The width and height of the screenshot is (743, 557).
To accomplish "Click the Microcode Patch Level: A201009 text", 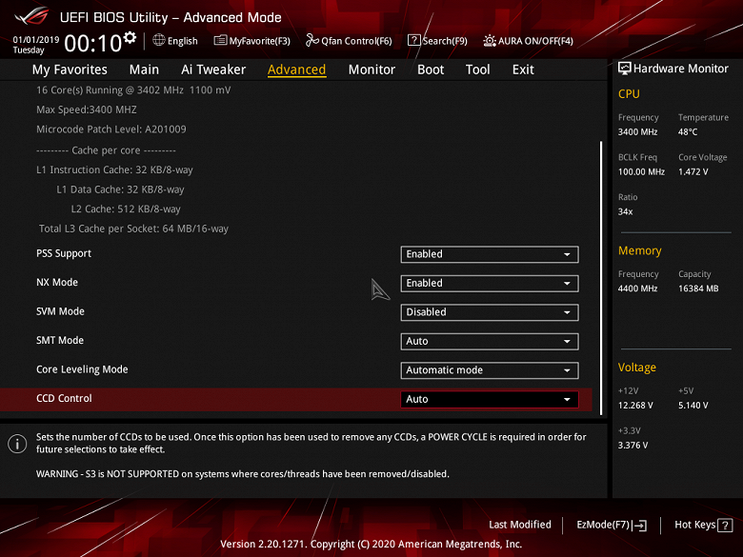I will 111,129.
